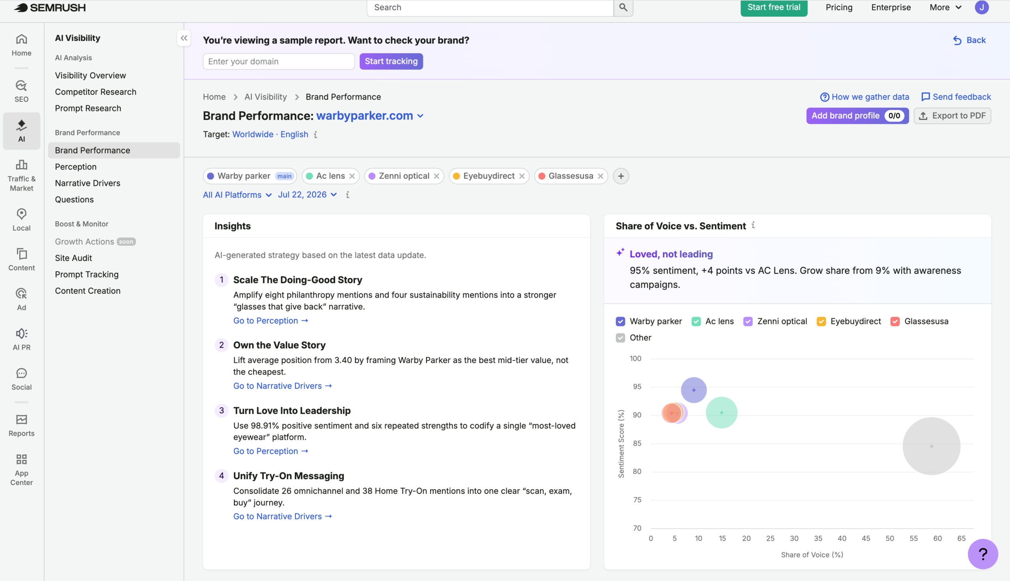
Task: Uncheck Glassesusa in chart legend
Action: pyautogui.click(x=895, y=322)
